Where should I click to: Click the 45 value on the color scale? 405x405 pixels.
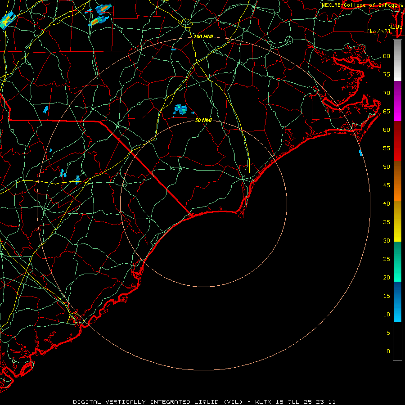pos(387,185)
